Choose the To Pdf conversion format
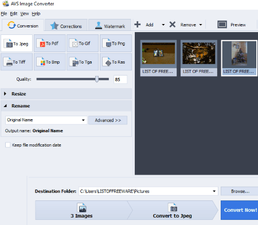Image resolution: width=258 pixels, height=225 pixels. [50, 44]
